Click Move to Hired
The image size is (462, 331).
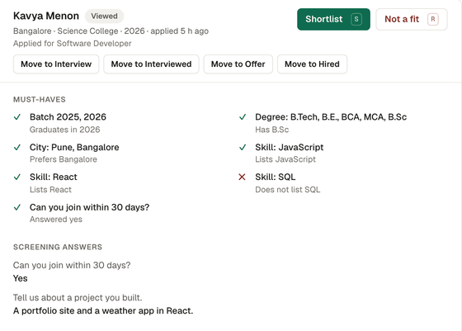coord(312,64)
